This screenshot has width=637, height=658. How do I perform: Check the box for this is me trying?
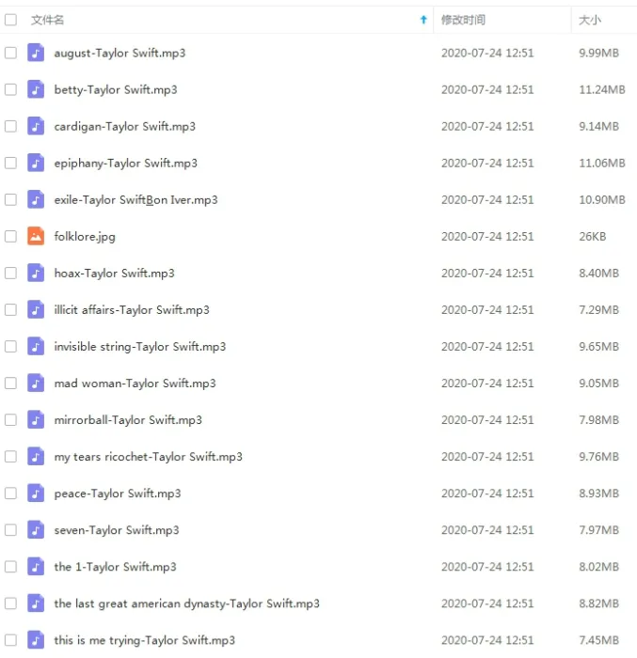coord(11,640)
